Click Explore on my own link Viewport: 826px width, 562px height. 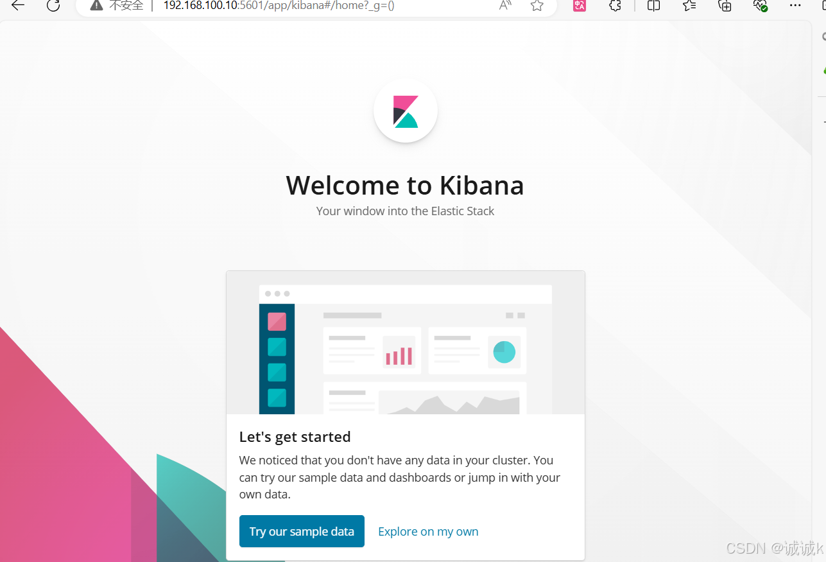coord(428,531)
